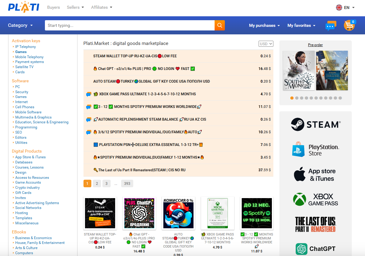Expand the Category dropdown

coord(20,25)
